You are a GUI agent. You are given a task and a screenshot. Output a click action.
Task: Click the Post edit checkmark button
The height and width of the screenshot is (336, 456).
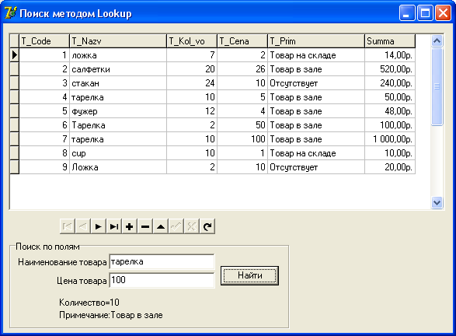point(176,226)
